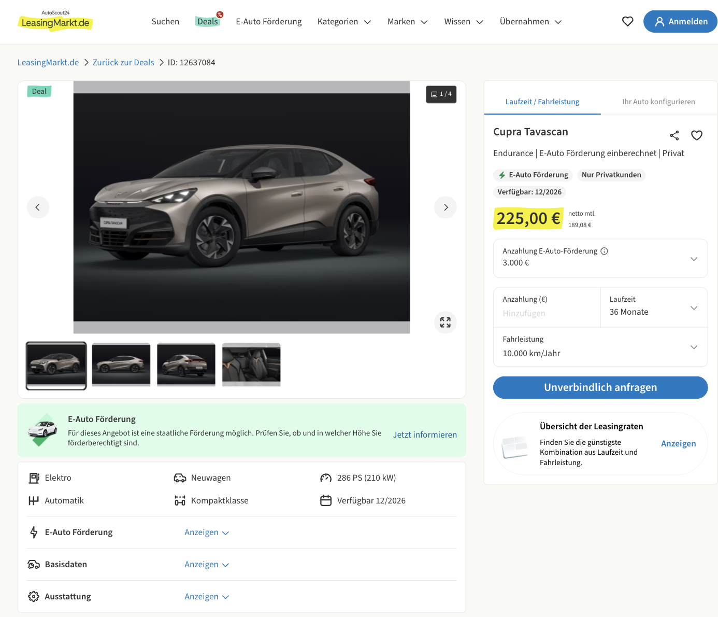Click Jetzt informieren link
Image resolution: width=718 pixels, height=617 pixels.
pyautogui.click(x=425, y=434)
